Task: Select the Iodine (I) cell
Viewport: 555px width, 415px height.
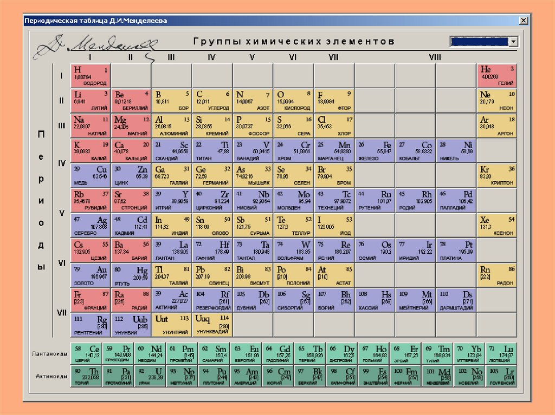Action: 334,226
